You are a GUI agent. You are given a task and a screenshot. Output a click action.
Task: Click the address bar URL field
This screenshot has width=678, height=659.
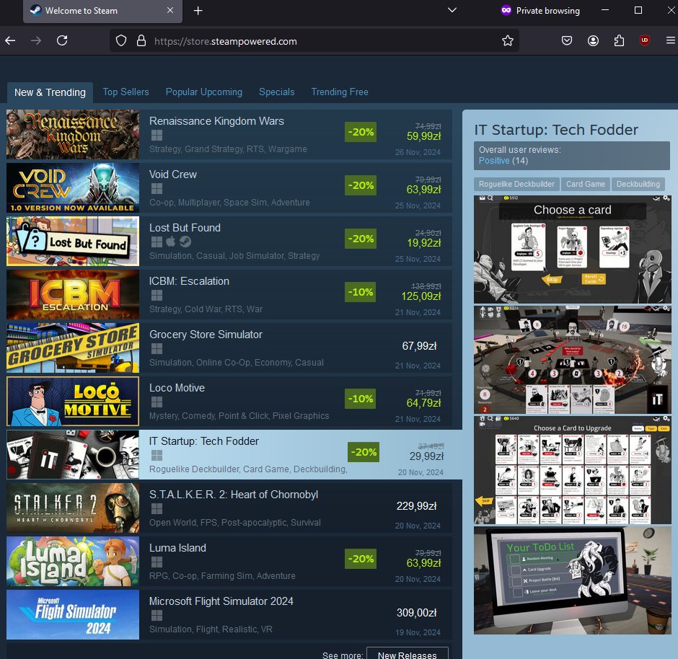click(314, 41)
